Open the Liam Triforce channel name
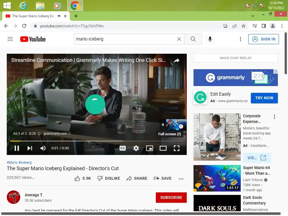The width and height of the screenshot is (288, 216). [x=253, y=180]
